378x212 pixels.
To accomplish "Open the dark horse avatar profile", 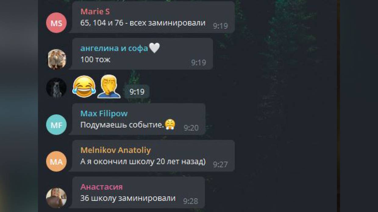I will 56,88.
